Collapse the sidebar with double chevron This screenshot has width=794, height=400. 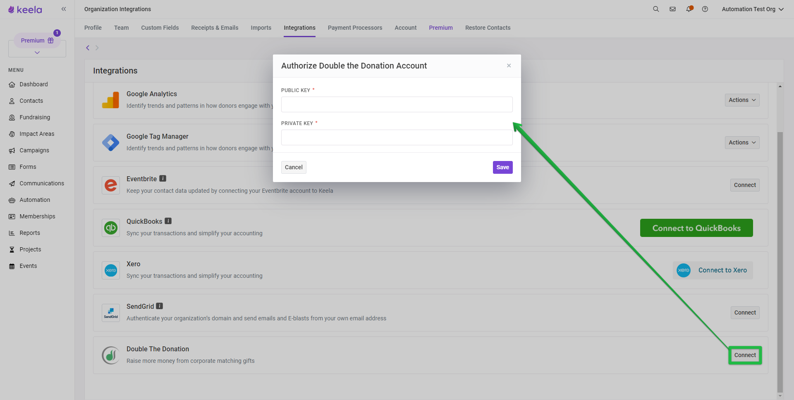point(64,9)
